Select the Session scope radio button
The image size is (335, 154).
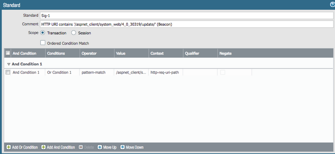tap(74, 33)
